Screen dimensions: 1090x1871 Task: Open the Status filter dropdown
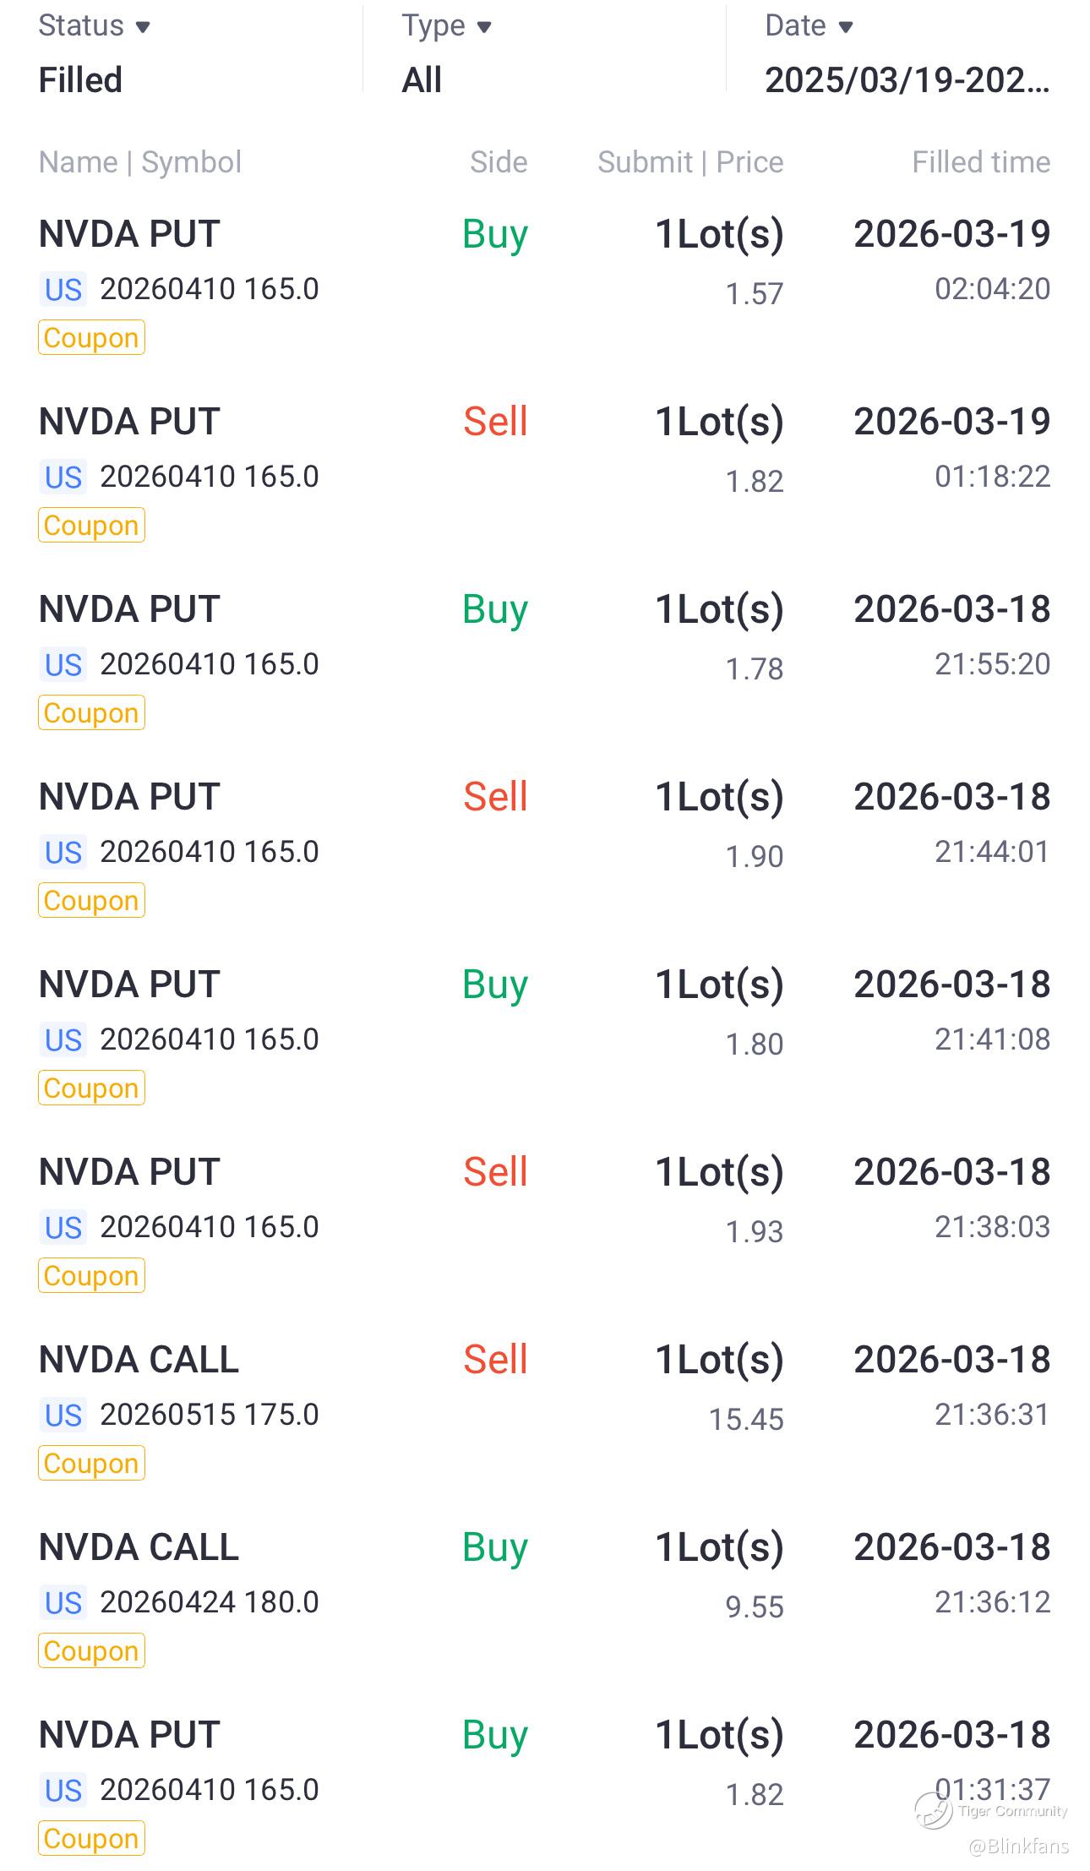coord(94,26)
